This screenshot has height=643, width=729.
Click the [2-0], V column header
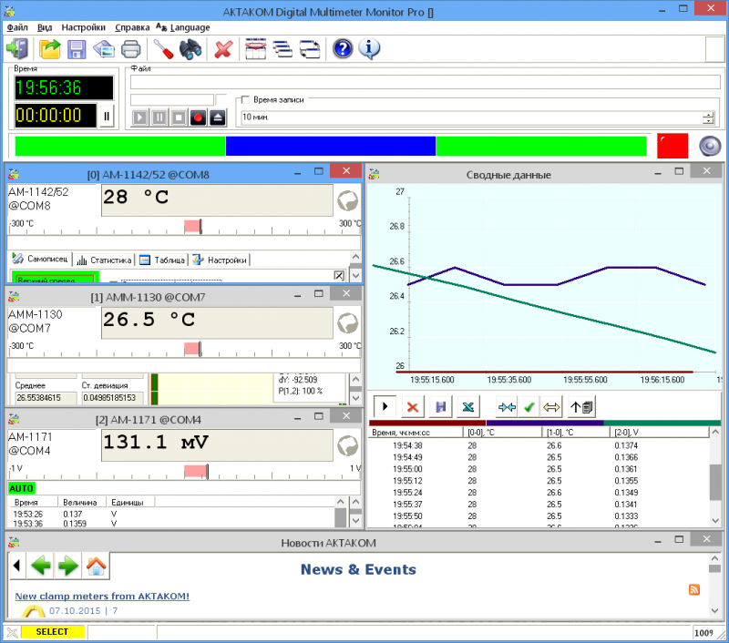(x=659, y=433)
